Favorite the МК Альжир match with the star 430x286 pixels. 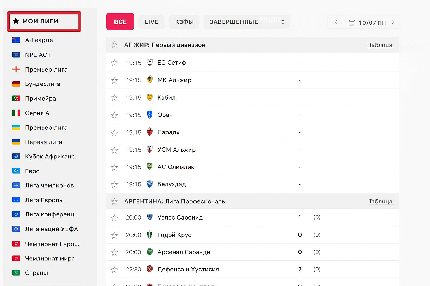pyautogui.click(x=114, y=80)
